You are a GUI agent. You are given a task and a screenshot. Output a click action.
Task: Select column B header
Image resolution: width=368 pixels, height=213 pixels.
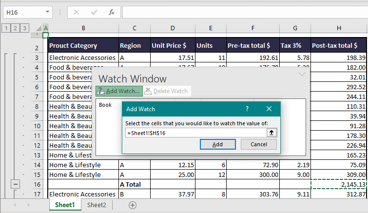(x=83, y=28)
